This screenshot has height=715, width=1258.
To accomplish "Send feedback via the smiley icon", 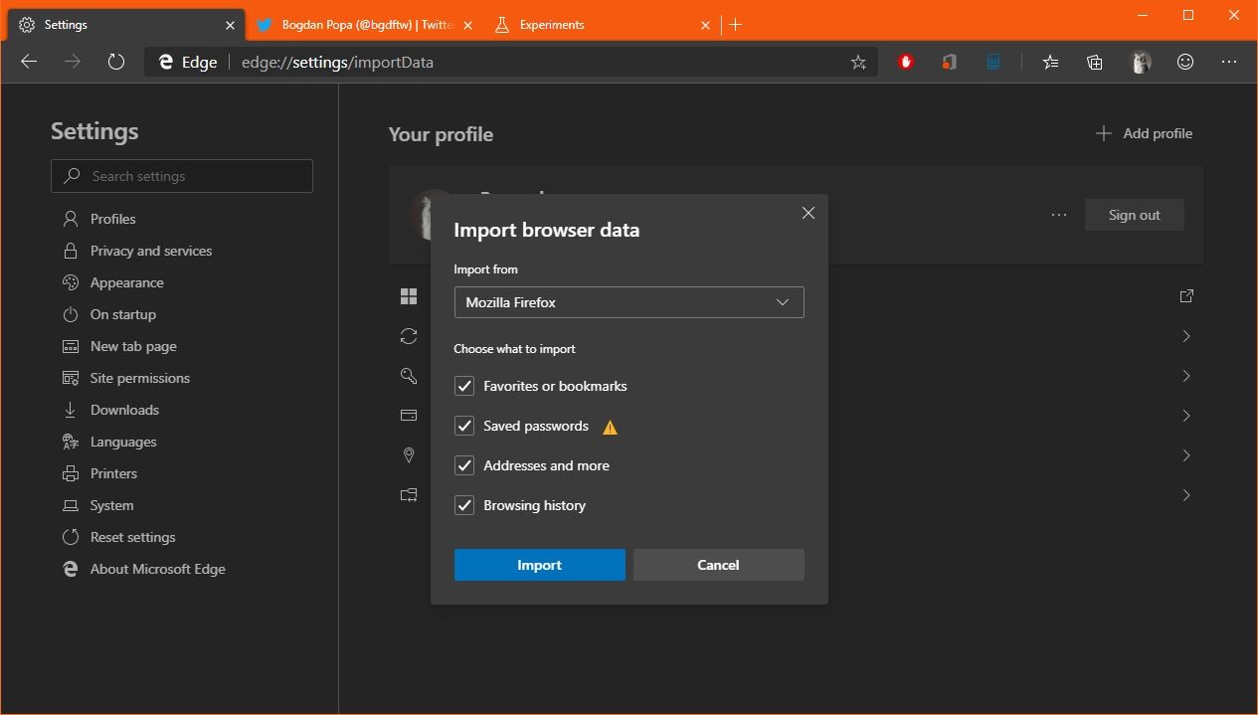I will pyautogui.click(x=1185, y=62).
